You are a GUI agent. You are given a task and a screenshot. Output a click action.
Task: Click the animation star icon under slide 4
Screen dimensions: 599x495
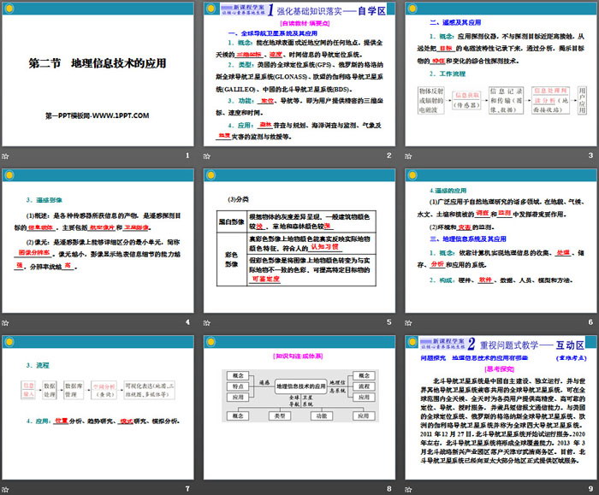click(x=6, y=321)
